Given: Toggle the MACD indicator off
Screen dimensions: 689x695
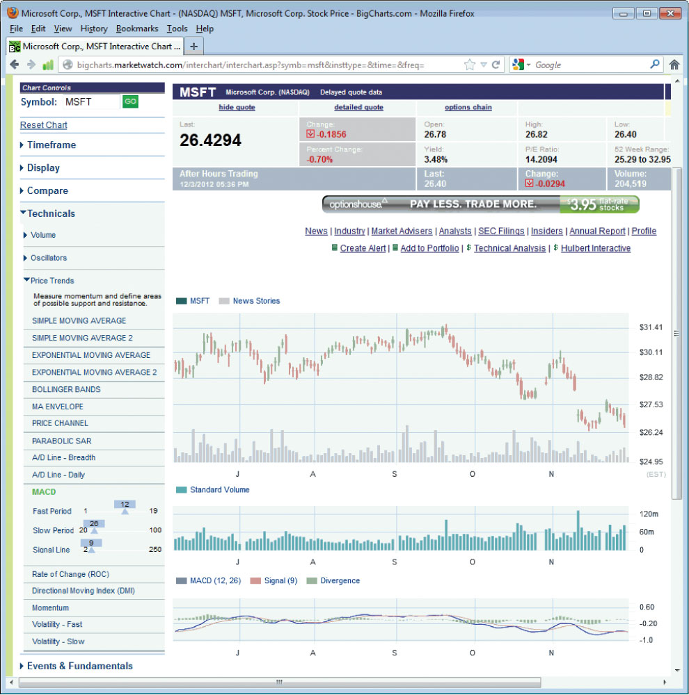Looking at the screenshot, I should 44,492.
